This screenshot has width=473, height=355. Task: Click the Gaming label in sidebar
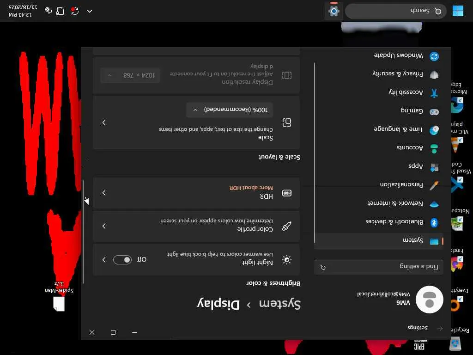(x=412, y=111)
